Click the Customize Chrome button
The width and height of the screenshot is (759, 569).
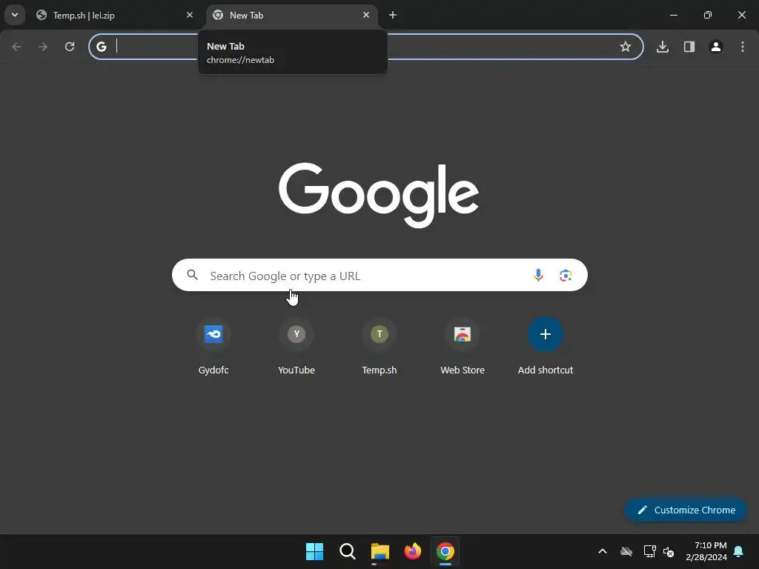(x=686, y=510)
